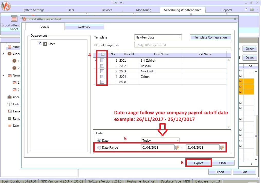Click the Template Configuration button
Viewport: 261px width, 183px height.
[210, 37]
